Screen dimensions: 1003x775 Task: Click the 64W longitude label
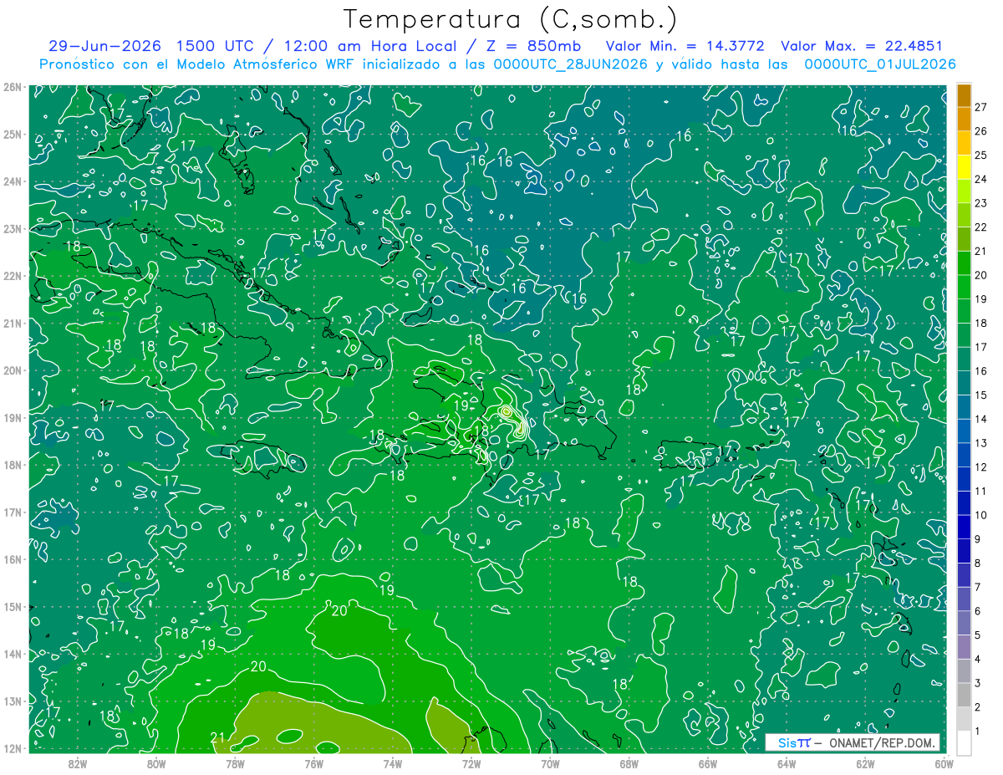787,763
